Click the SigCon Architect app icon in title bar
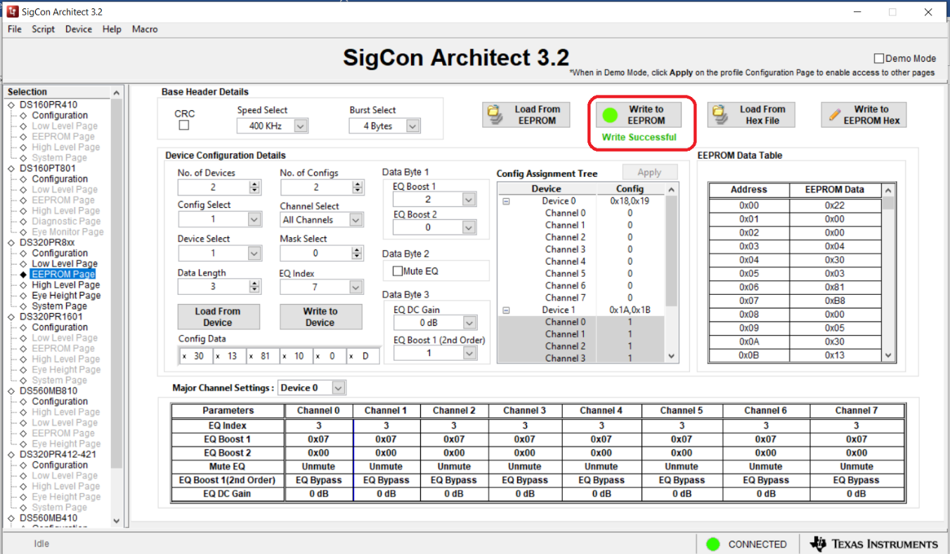The height and width of the screenshot is (554, 950). coord(12,11)
